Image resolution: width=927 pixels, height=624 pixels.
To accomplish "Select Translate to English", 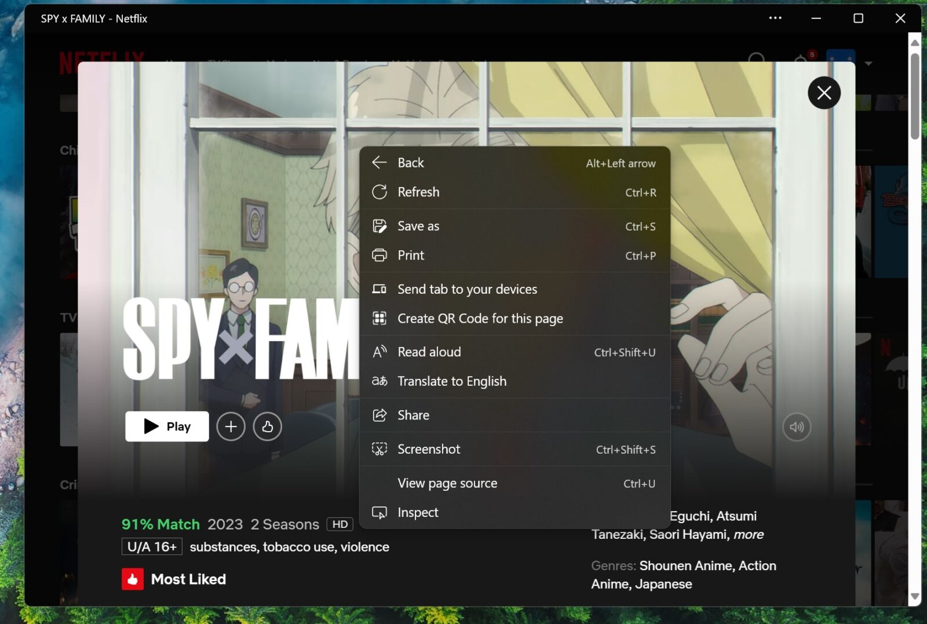I will pos(452,381).
